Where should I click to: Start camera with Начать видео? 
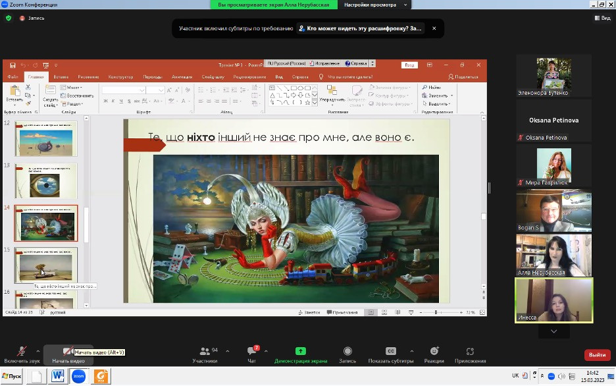coord(68,354)
